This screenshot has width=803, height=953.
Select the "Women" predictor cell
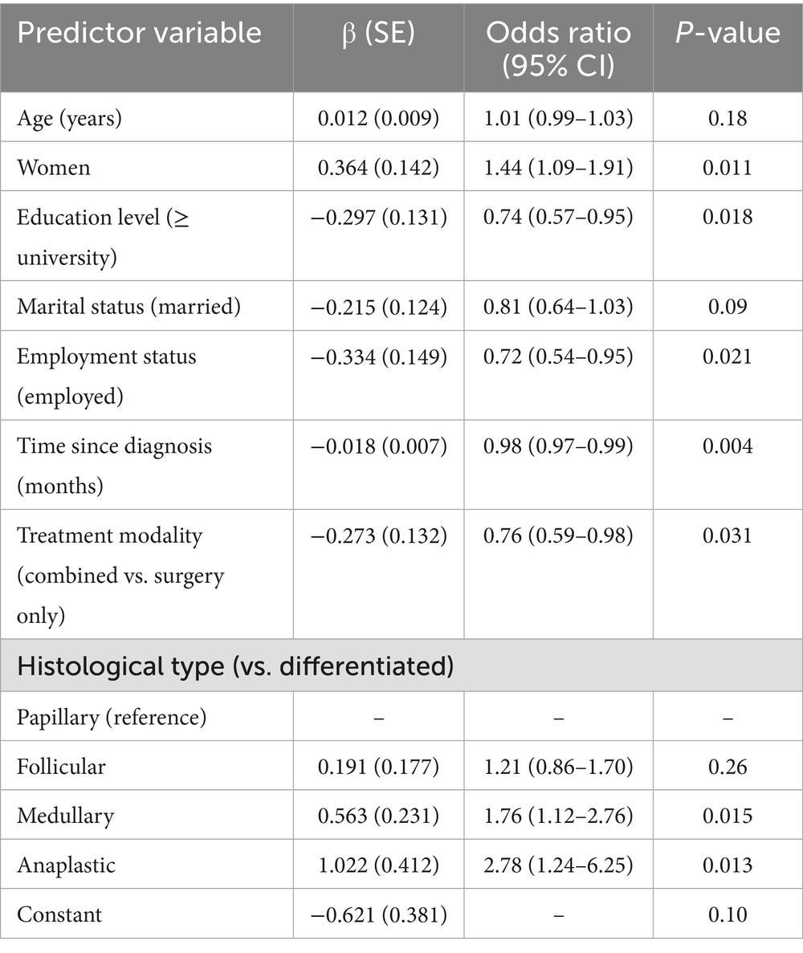[54, 167]
